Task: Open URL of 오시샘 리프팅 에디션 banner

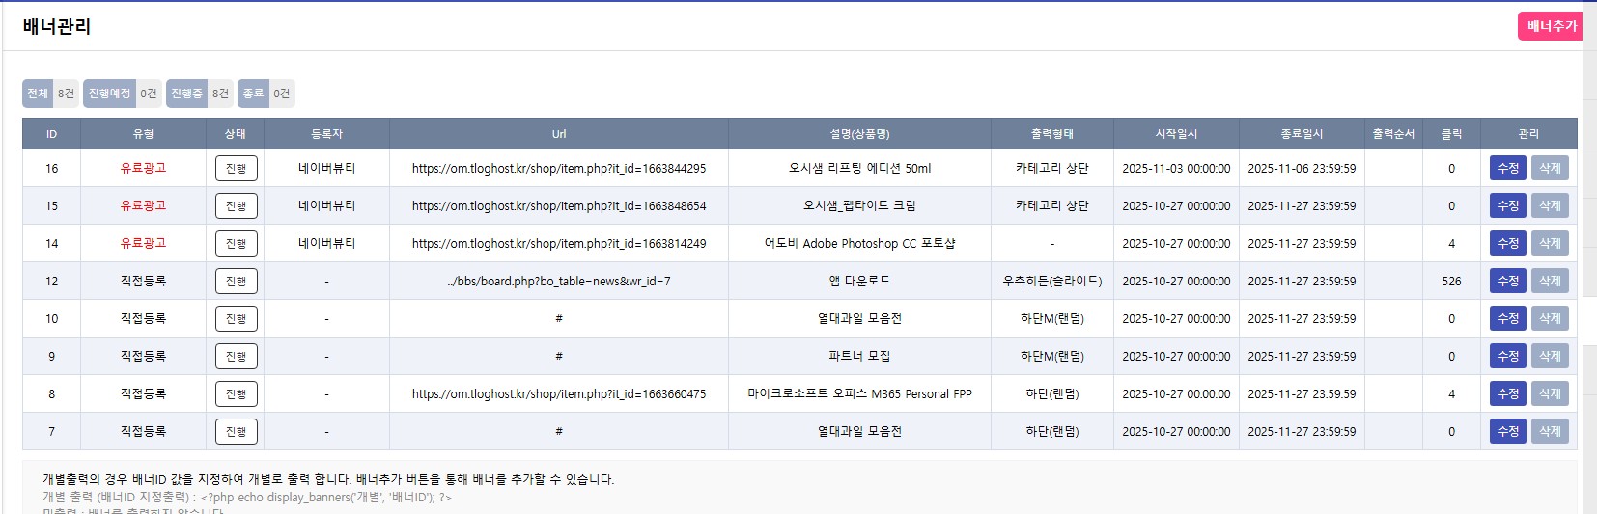Action: point(558,169)
